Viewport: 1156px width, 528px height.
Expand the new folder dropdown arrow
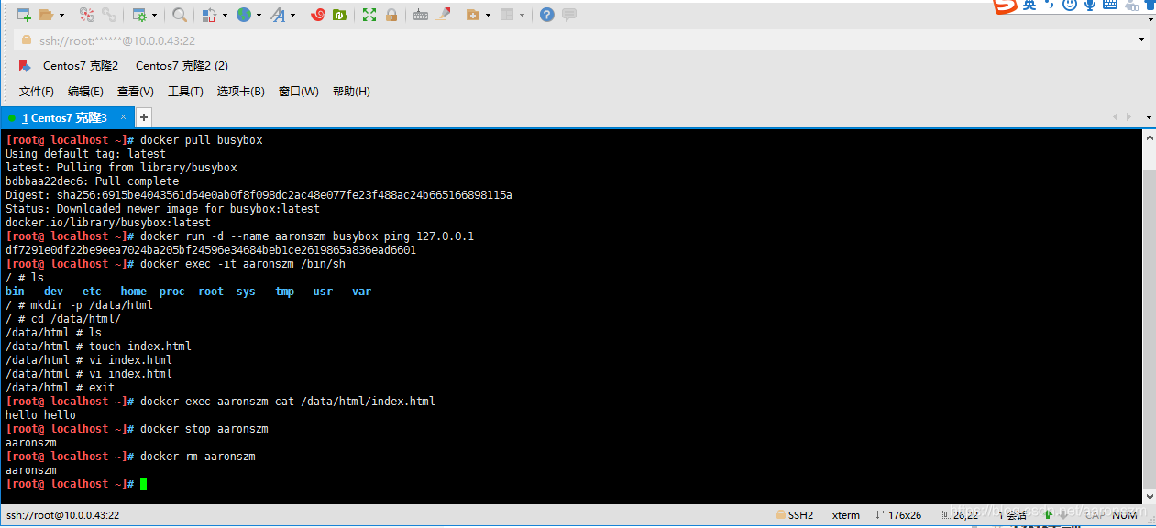point(487,15)
